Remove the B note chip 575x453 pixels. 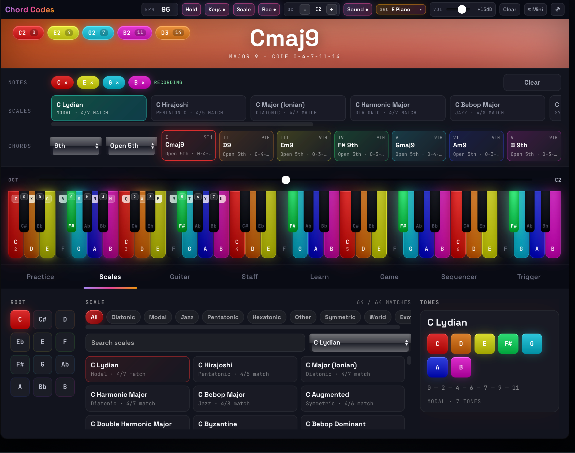click(x=139, y=82)
